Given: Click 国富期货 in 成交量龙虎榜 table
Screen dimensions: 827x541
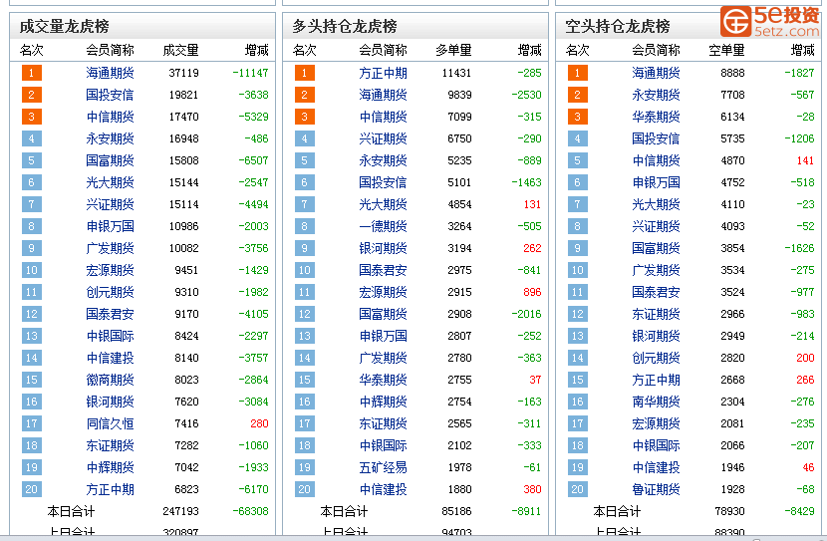Looking at the screenshot, I should [110, 160].
